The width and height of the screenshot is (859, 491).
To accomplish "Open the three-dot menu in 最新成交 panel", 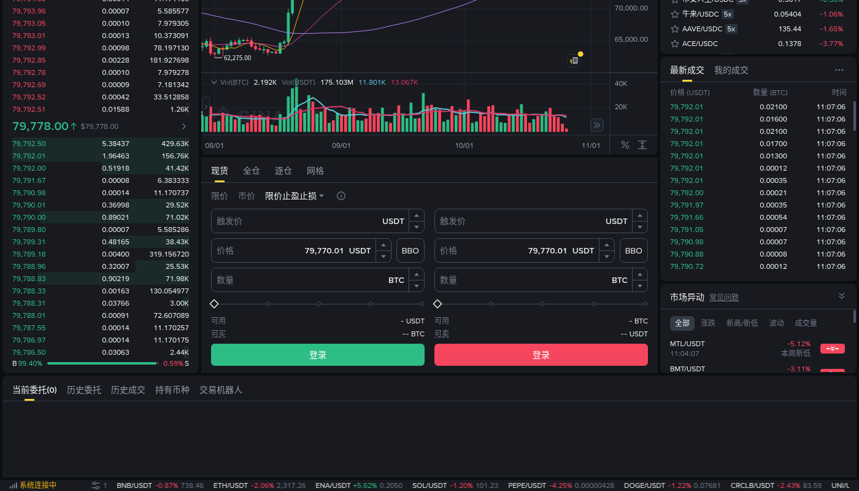I will coord(839,70).
